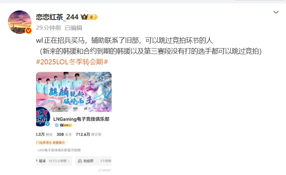
Task: Click the LNG team logo avatar
Action: coord(43,116)
